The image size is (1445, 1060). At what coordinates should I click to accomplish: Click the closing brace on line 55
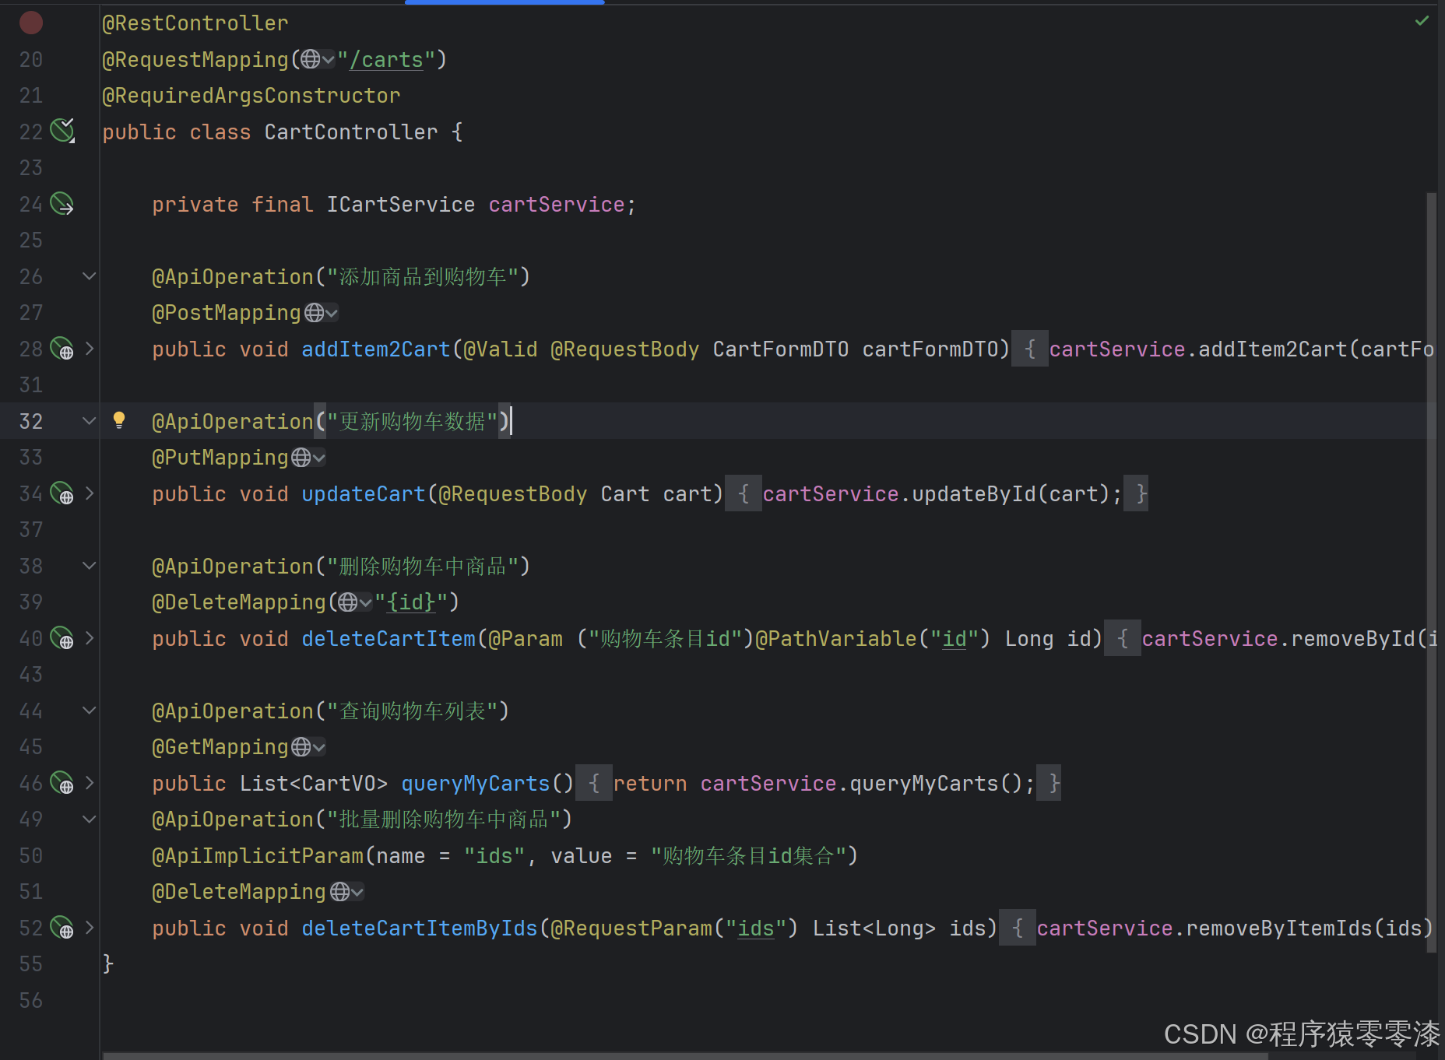pyautogui.click(x=108, y=964)
